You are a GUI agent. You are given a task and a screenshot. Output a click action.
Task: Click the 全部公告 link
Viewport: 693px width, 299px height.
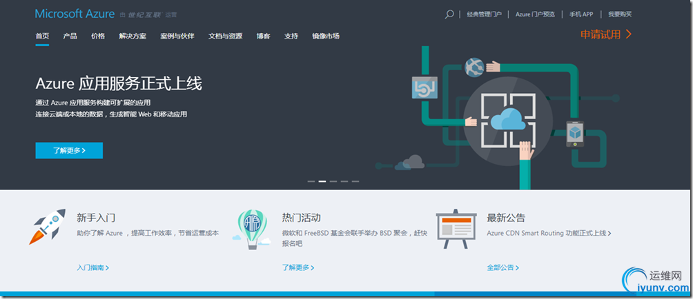(x=503, y=268)
